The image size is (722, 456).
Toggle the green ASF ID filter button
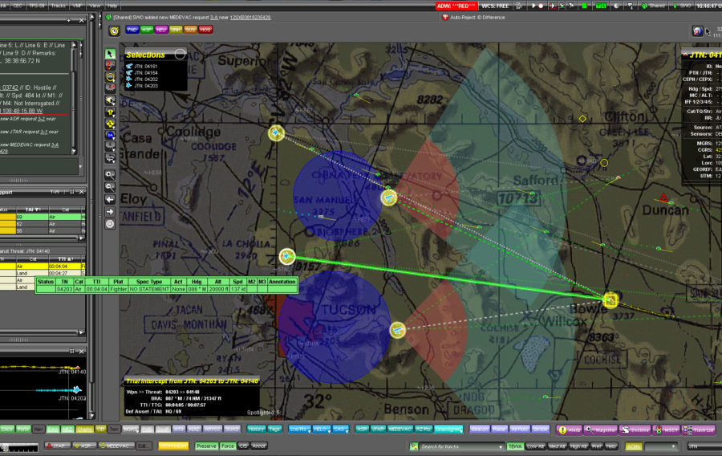click(x=147, y=30)
